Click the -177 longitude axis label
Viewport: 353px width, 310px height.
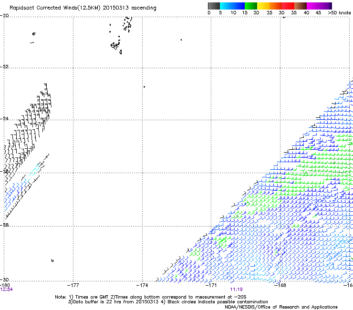(73, 285)
